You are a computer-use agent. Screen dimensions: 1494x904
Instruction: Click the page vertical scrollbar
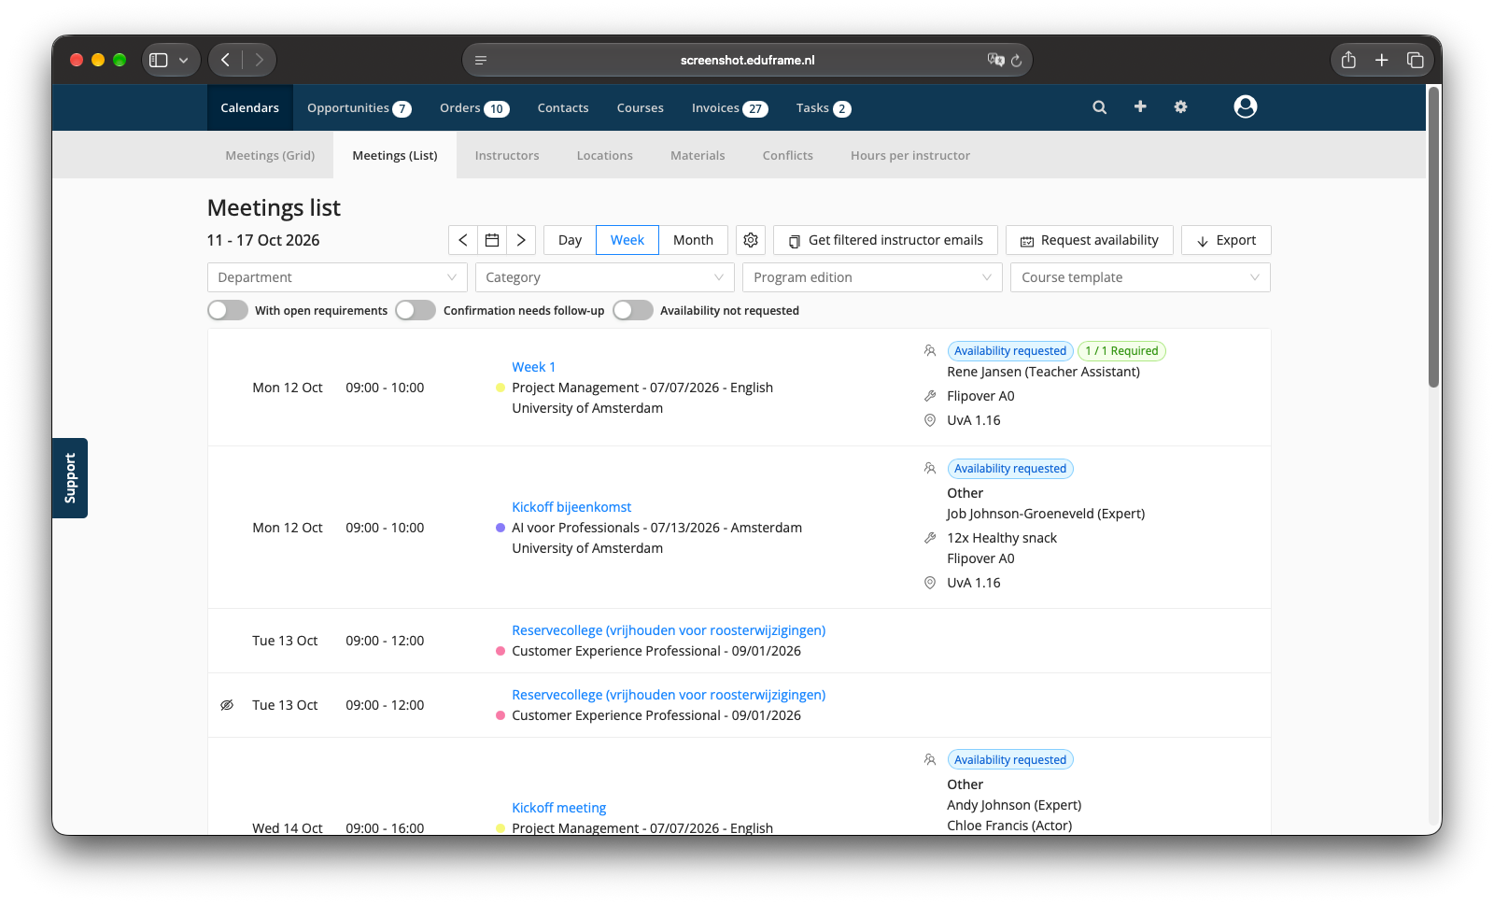(x=1433, y=237)
